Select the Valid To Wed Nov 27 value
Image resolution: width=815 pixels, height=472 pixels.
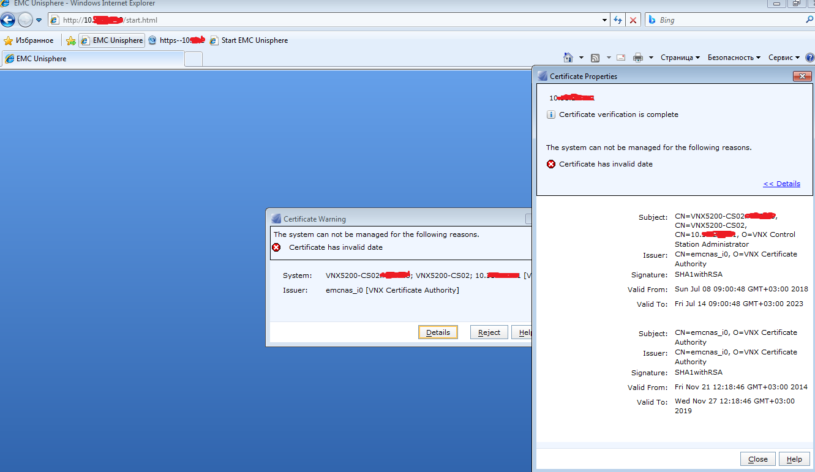tap(735, 406)
